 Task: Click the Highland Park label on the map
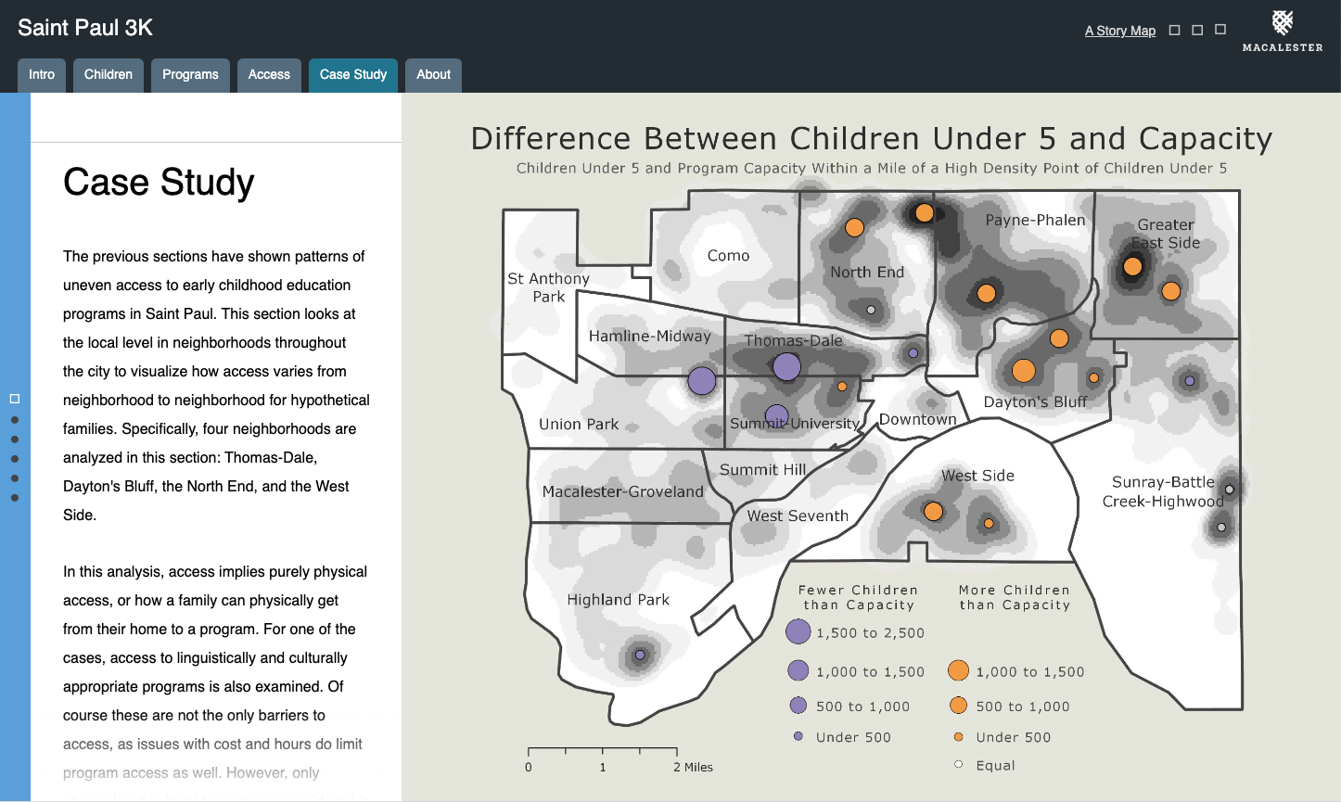coord(619,600)
